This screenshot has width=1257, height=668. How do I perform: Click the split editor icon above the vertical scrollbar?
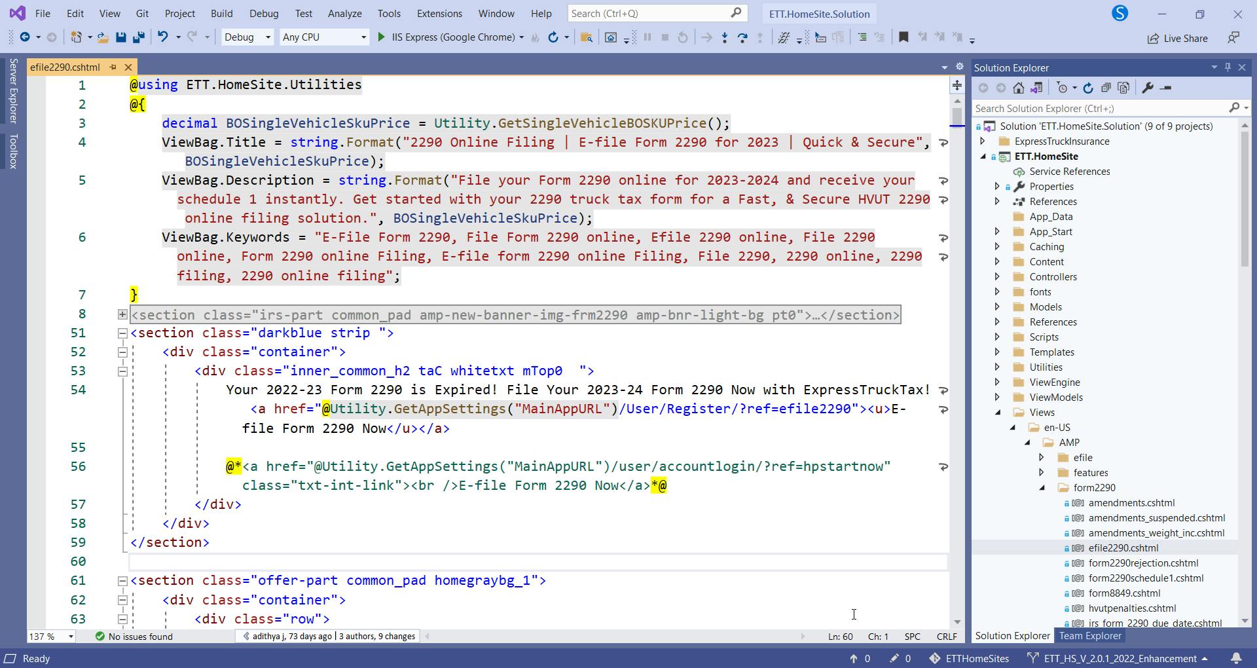pyautogui.click(x=957, y=85)
